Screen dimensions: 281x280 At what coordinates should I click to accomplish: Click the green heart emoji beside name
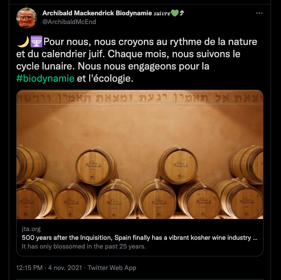click(175, 13)
